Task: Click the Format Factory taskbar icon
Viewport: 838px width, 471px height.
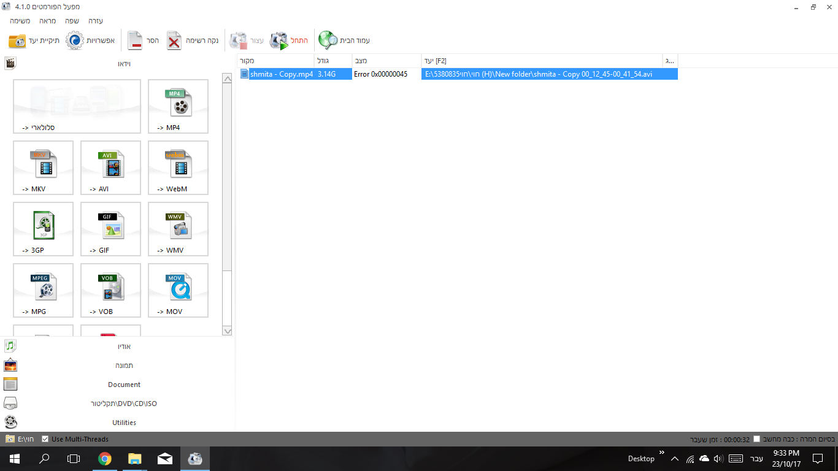Action: [x=195, y=459]
